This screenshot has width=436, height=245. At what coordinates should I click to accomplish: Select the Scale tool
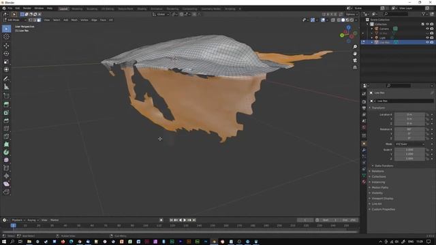coord(6,62)
